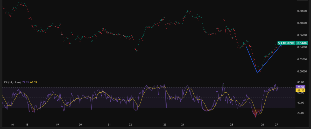Click the 0.52000 price axis label
The height and width of the screenshot is (129, 311).
pyautogui.click(x=301, y=59)
